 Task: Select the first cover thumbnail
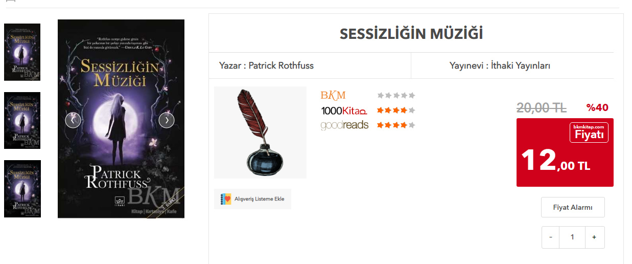22,52
